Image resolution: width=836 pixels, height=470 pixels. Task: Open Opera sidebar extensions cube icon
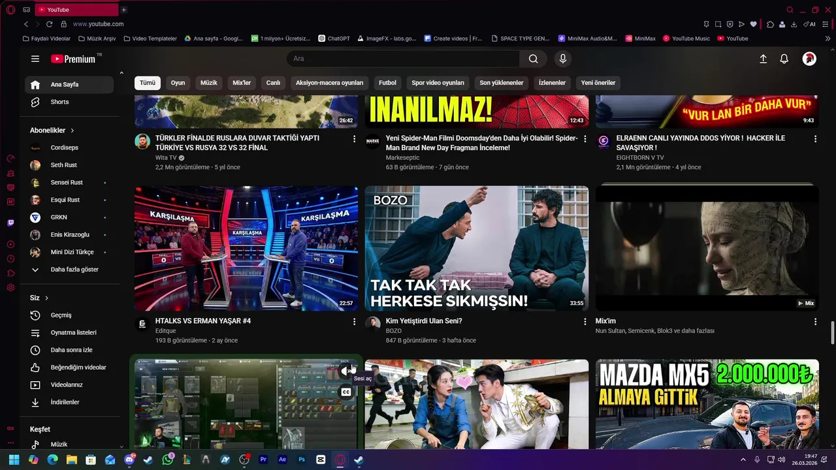coord(10,273)
